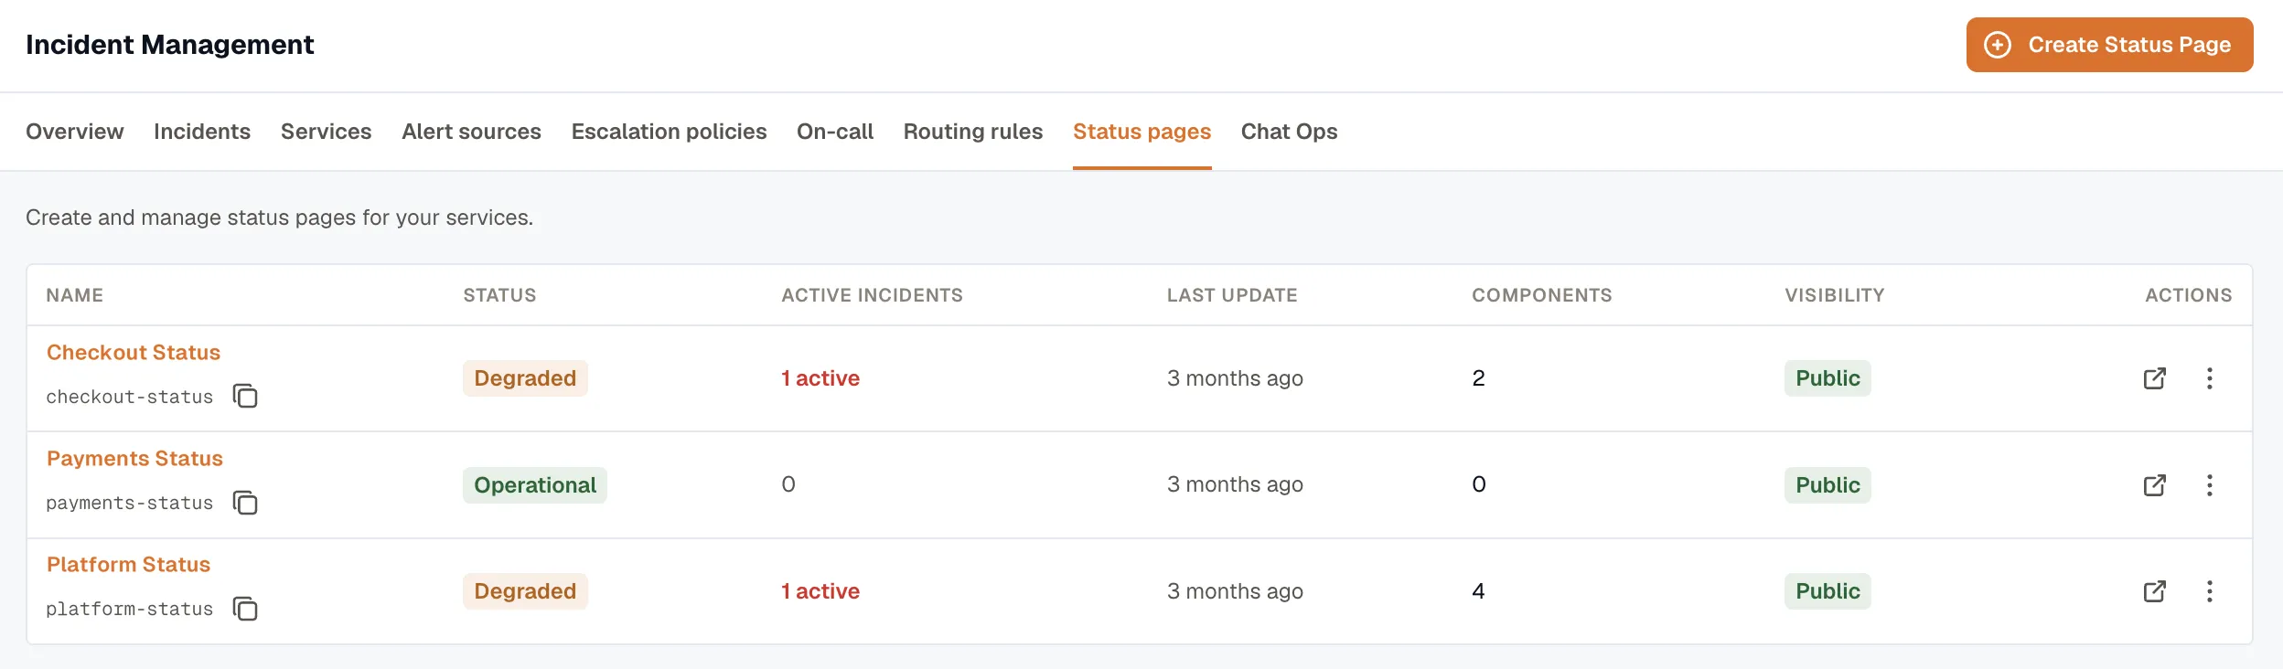Switch to the Overview tab
This screenshot has width=2283, height=669.
75,132
